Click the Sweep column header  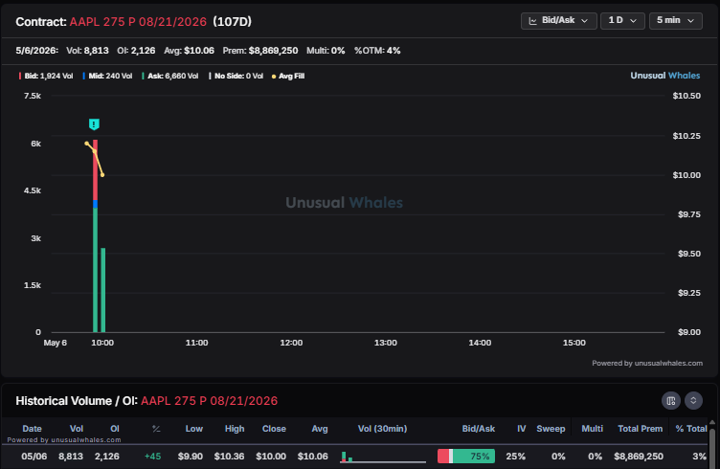(x=551, y=429)
